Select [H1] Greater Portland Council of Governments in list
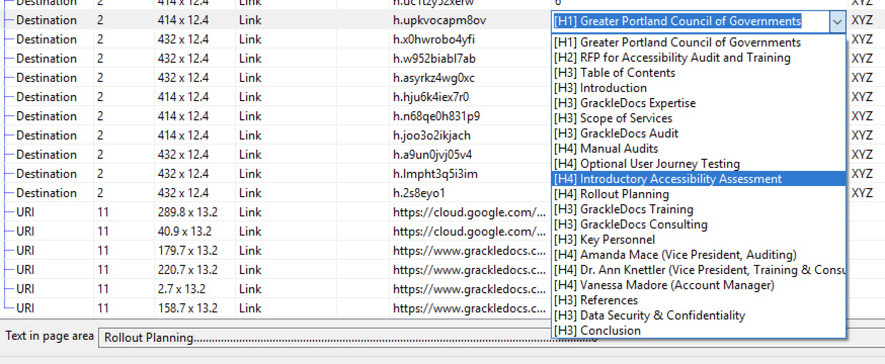Viewport: 885px width, 364px height. [698, 42]
